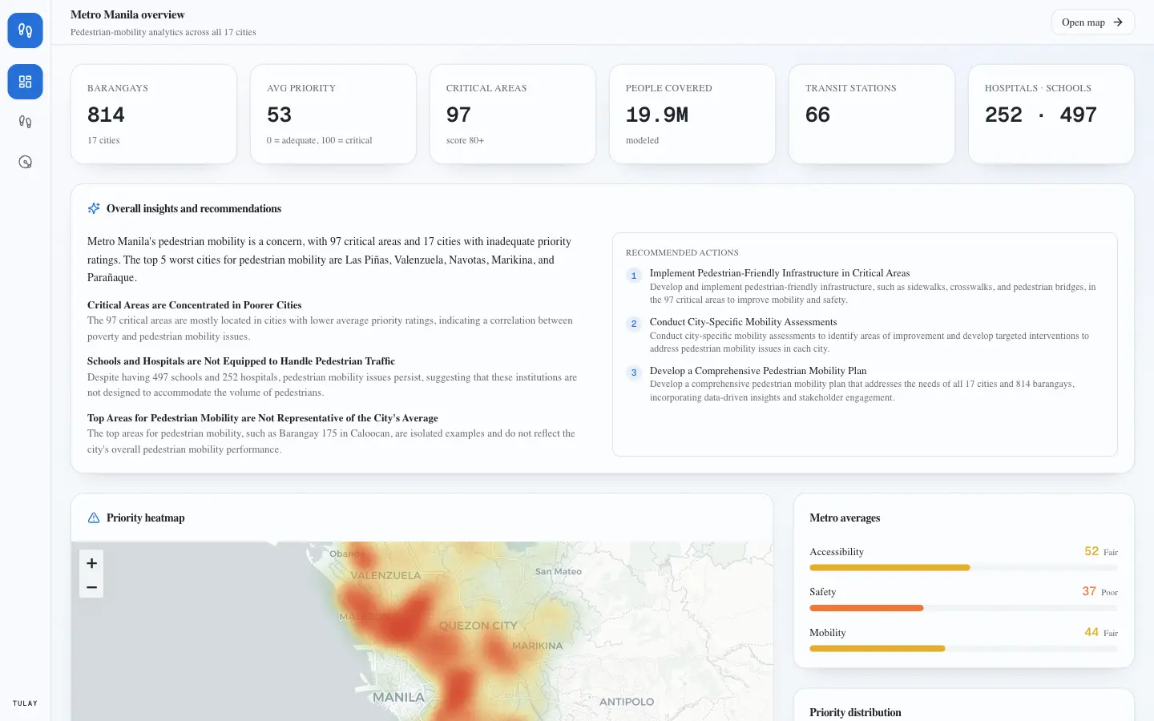
Task: Click the 'score 80+' caption
Action: click(x=465, y=140)
